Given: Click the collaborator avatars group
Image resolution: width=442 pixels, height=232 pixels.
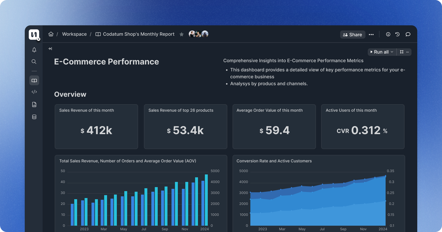Looking at the screenshot, I should (x=198, y=34).
